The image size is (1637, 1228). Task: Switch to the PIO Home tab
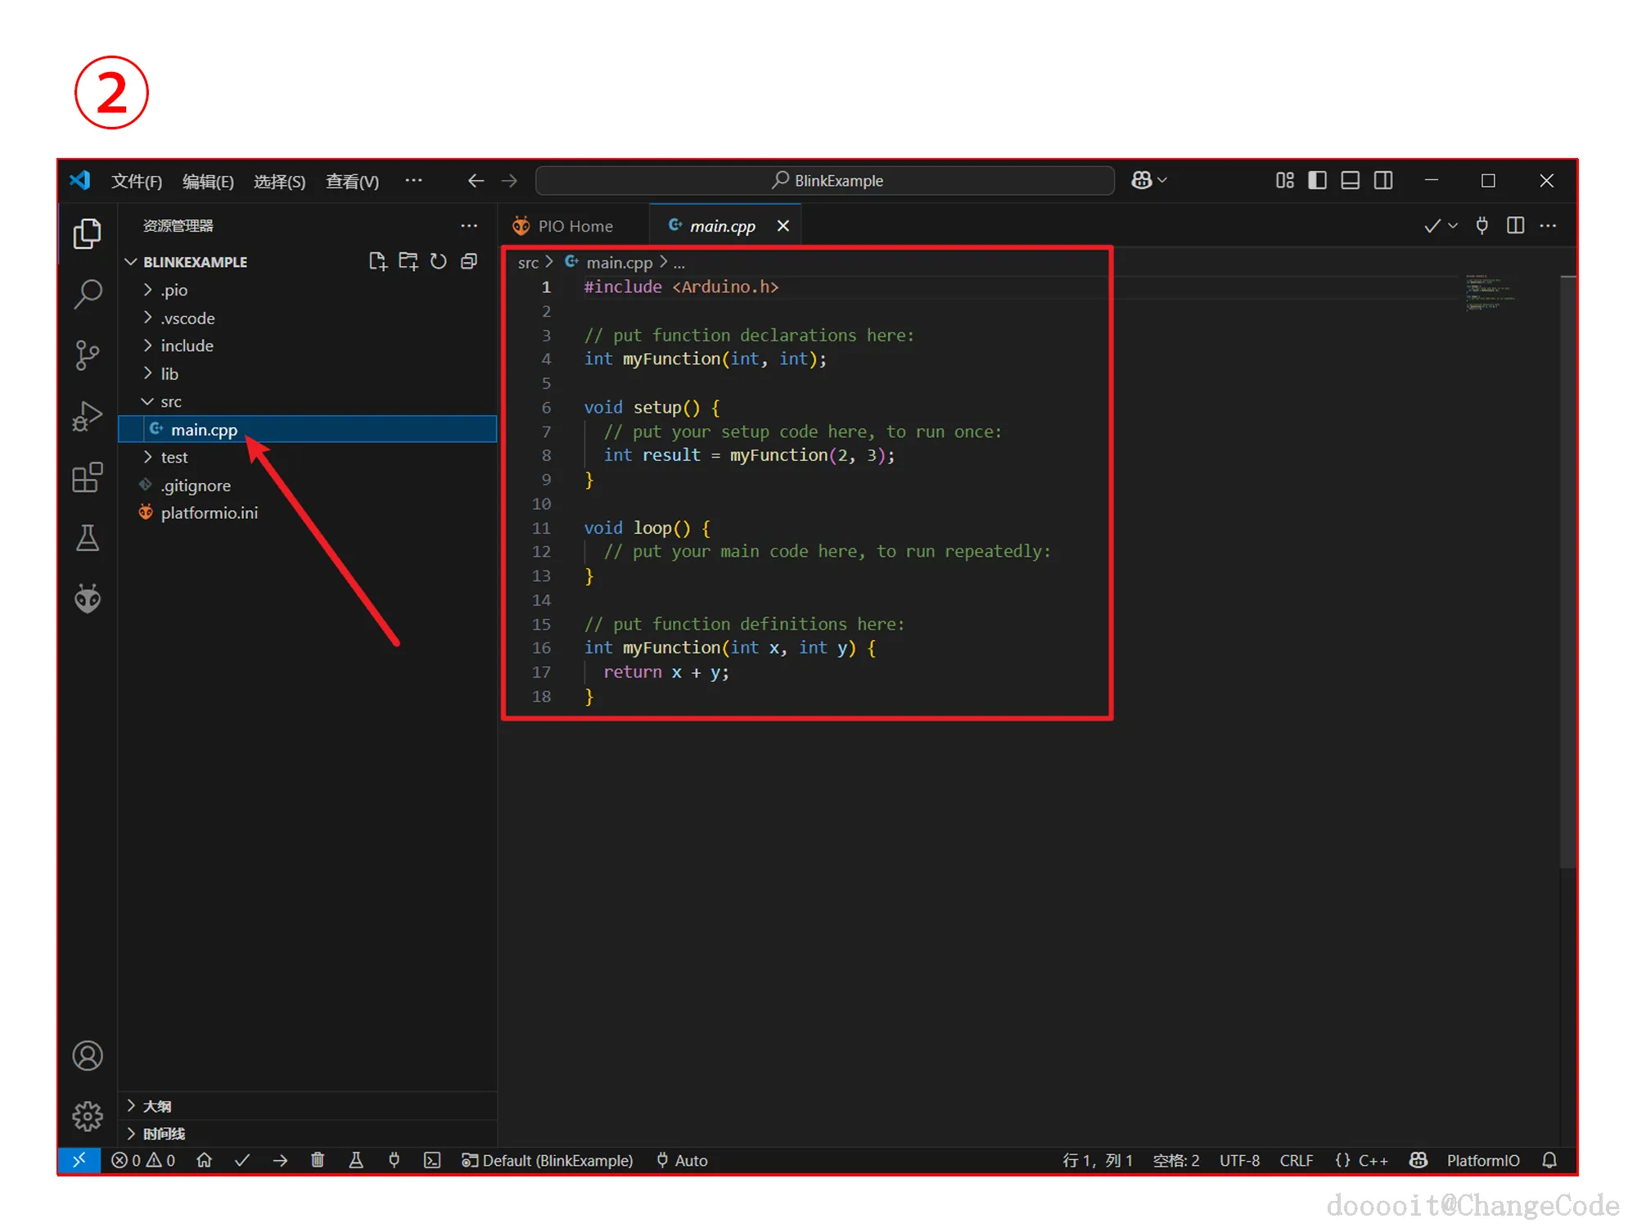(x=575, y=226)
